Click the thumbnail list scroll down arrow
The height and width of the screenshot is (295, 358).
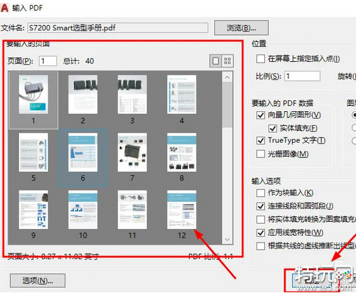227,239
